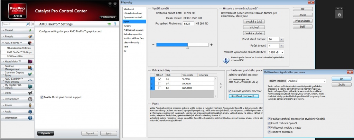Click the green pin icon in Catalyst
Image resolution: width=354 pixels, height=140 pixels.
point(109,24)
